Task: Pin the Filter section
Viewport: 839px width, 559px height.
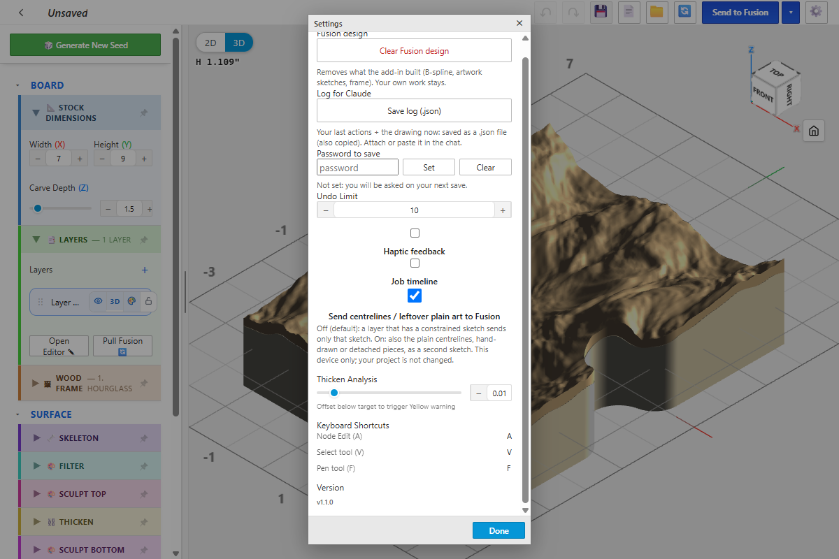Action: 144,466
